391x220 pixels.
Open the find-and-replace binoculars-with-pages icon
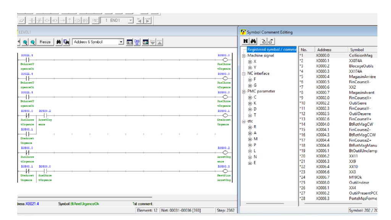(x=66, y=42)
